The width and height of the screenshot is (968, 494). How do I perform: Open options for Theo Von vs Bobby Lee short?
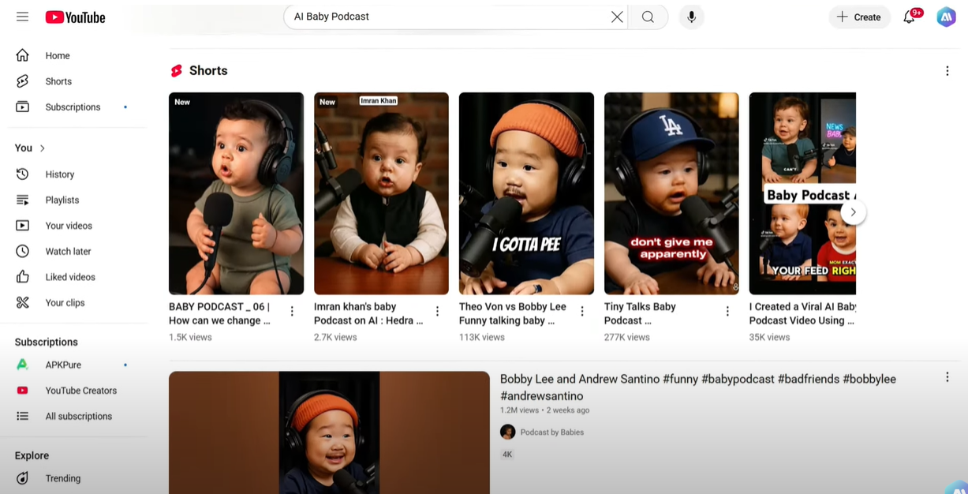[x=582, y=312]
